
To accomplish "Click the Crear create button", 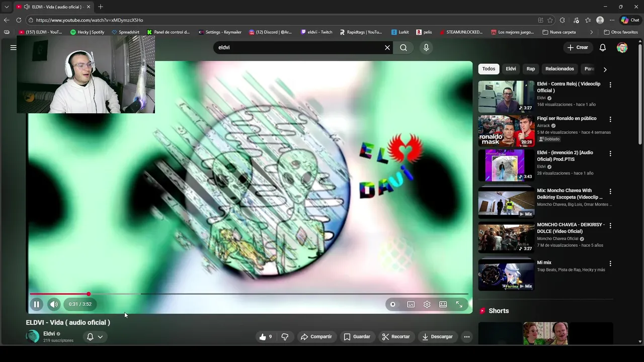I will coord(578,47).
